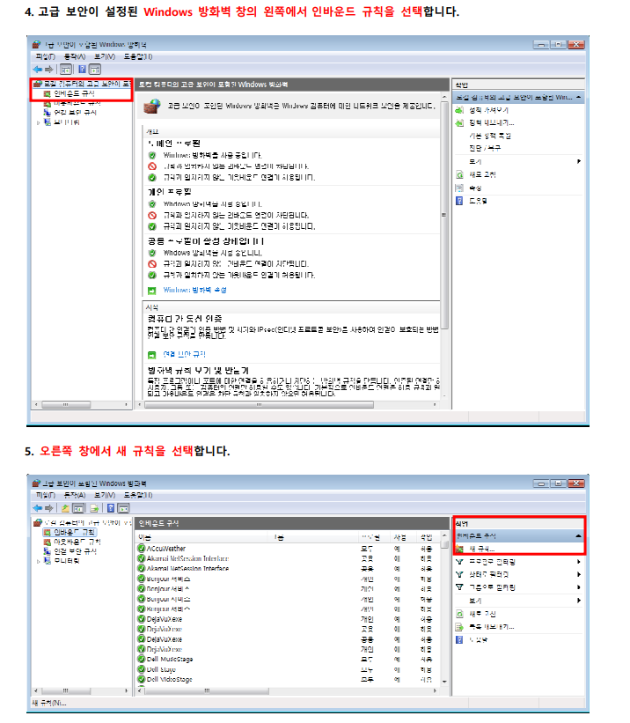
Task: Select the ACCuWeather inbound rule row
Action: tap(289, 549)
